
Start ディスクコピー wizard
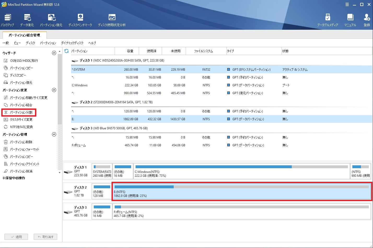15,75
